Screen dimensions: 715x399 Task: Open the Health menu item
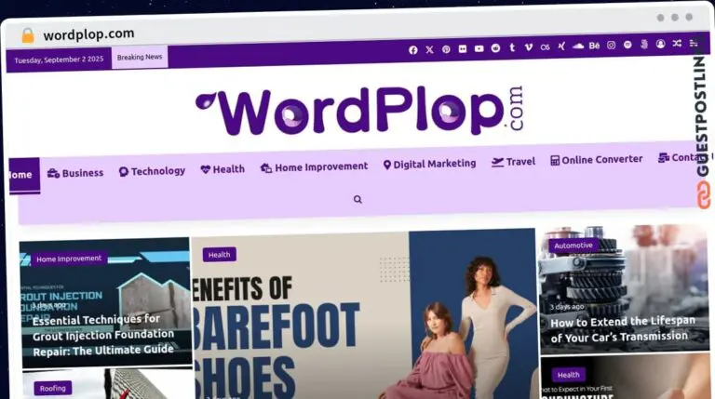223,169
